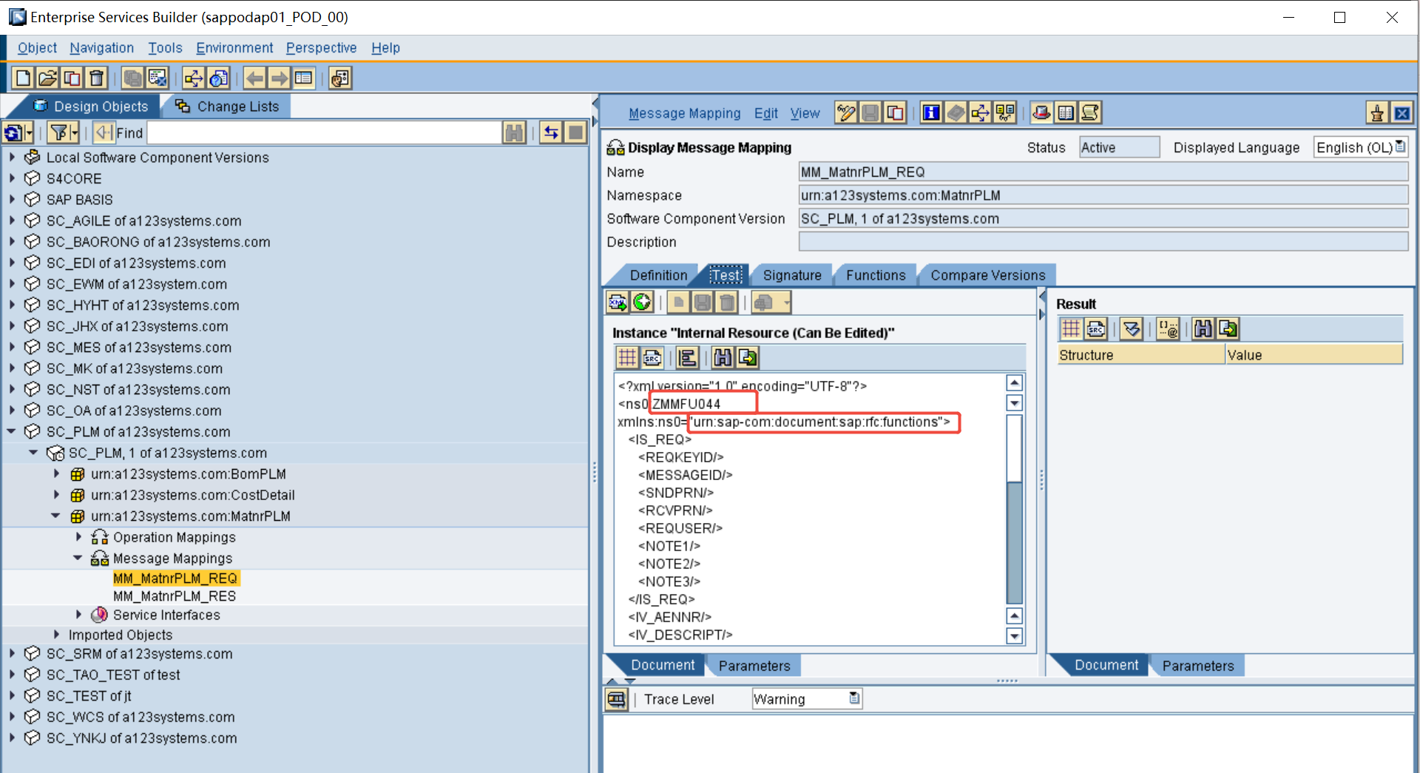Viewport: 1420px width, 773px height.
Task: Click the Find search input field
Action: click(x=324, y=133)
